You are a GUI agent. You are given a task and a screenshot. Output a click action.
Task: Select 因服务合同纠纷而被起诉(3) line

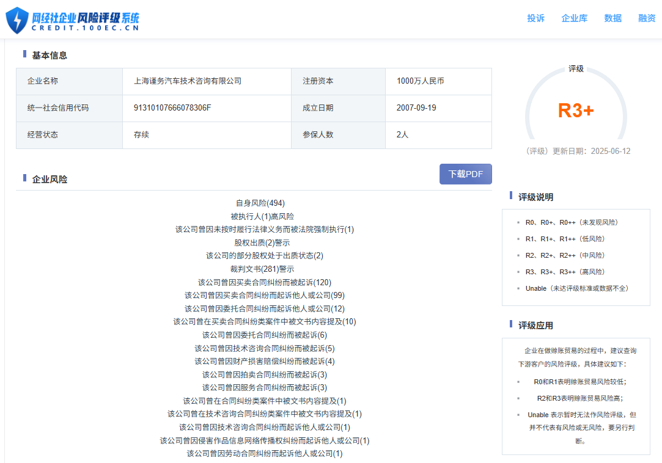(265, 387)
